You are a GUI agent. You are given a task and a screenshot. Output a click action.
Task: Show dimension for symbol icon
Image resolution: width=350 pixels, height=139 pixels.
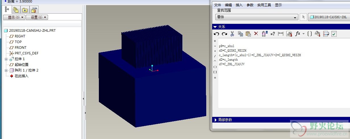click(281, 34)
